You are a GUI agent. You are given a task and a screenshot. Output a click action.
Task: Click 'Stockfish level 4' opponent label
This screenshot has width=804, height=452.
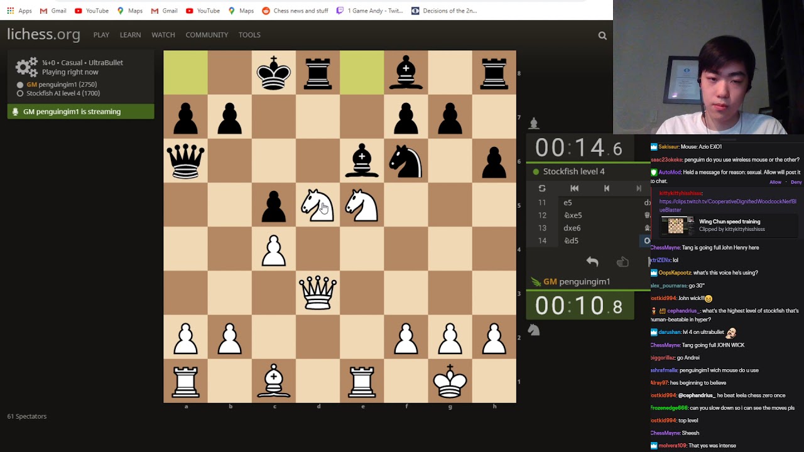[574, 171]
